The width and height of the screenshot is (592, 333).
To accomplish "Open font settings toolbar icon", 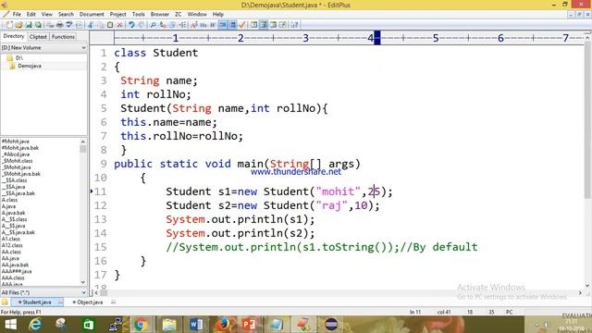I will click(194, 25).
